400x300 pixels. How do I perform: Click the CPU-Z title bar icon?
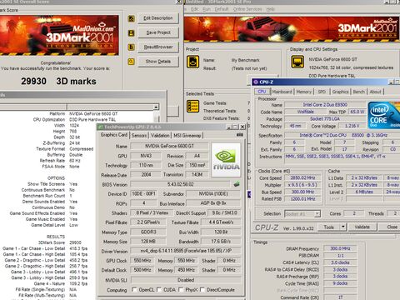point(256,82)
